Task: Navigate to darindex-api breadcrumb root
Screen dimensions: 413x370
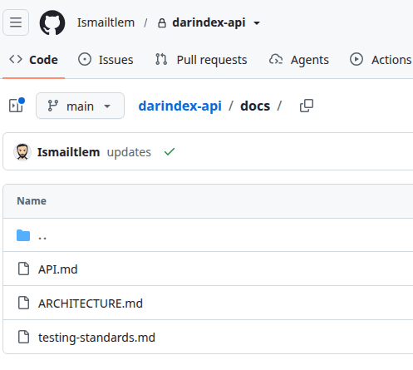Action: [x=180, y=106]
